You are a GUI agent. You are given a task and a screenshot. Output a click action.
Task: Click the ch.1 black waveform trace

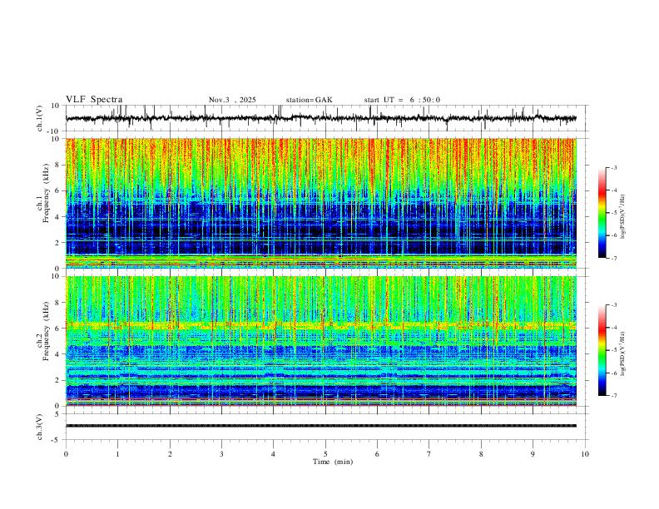(321, 118)
